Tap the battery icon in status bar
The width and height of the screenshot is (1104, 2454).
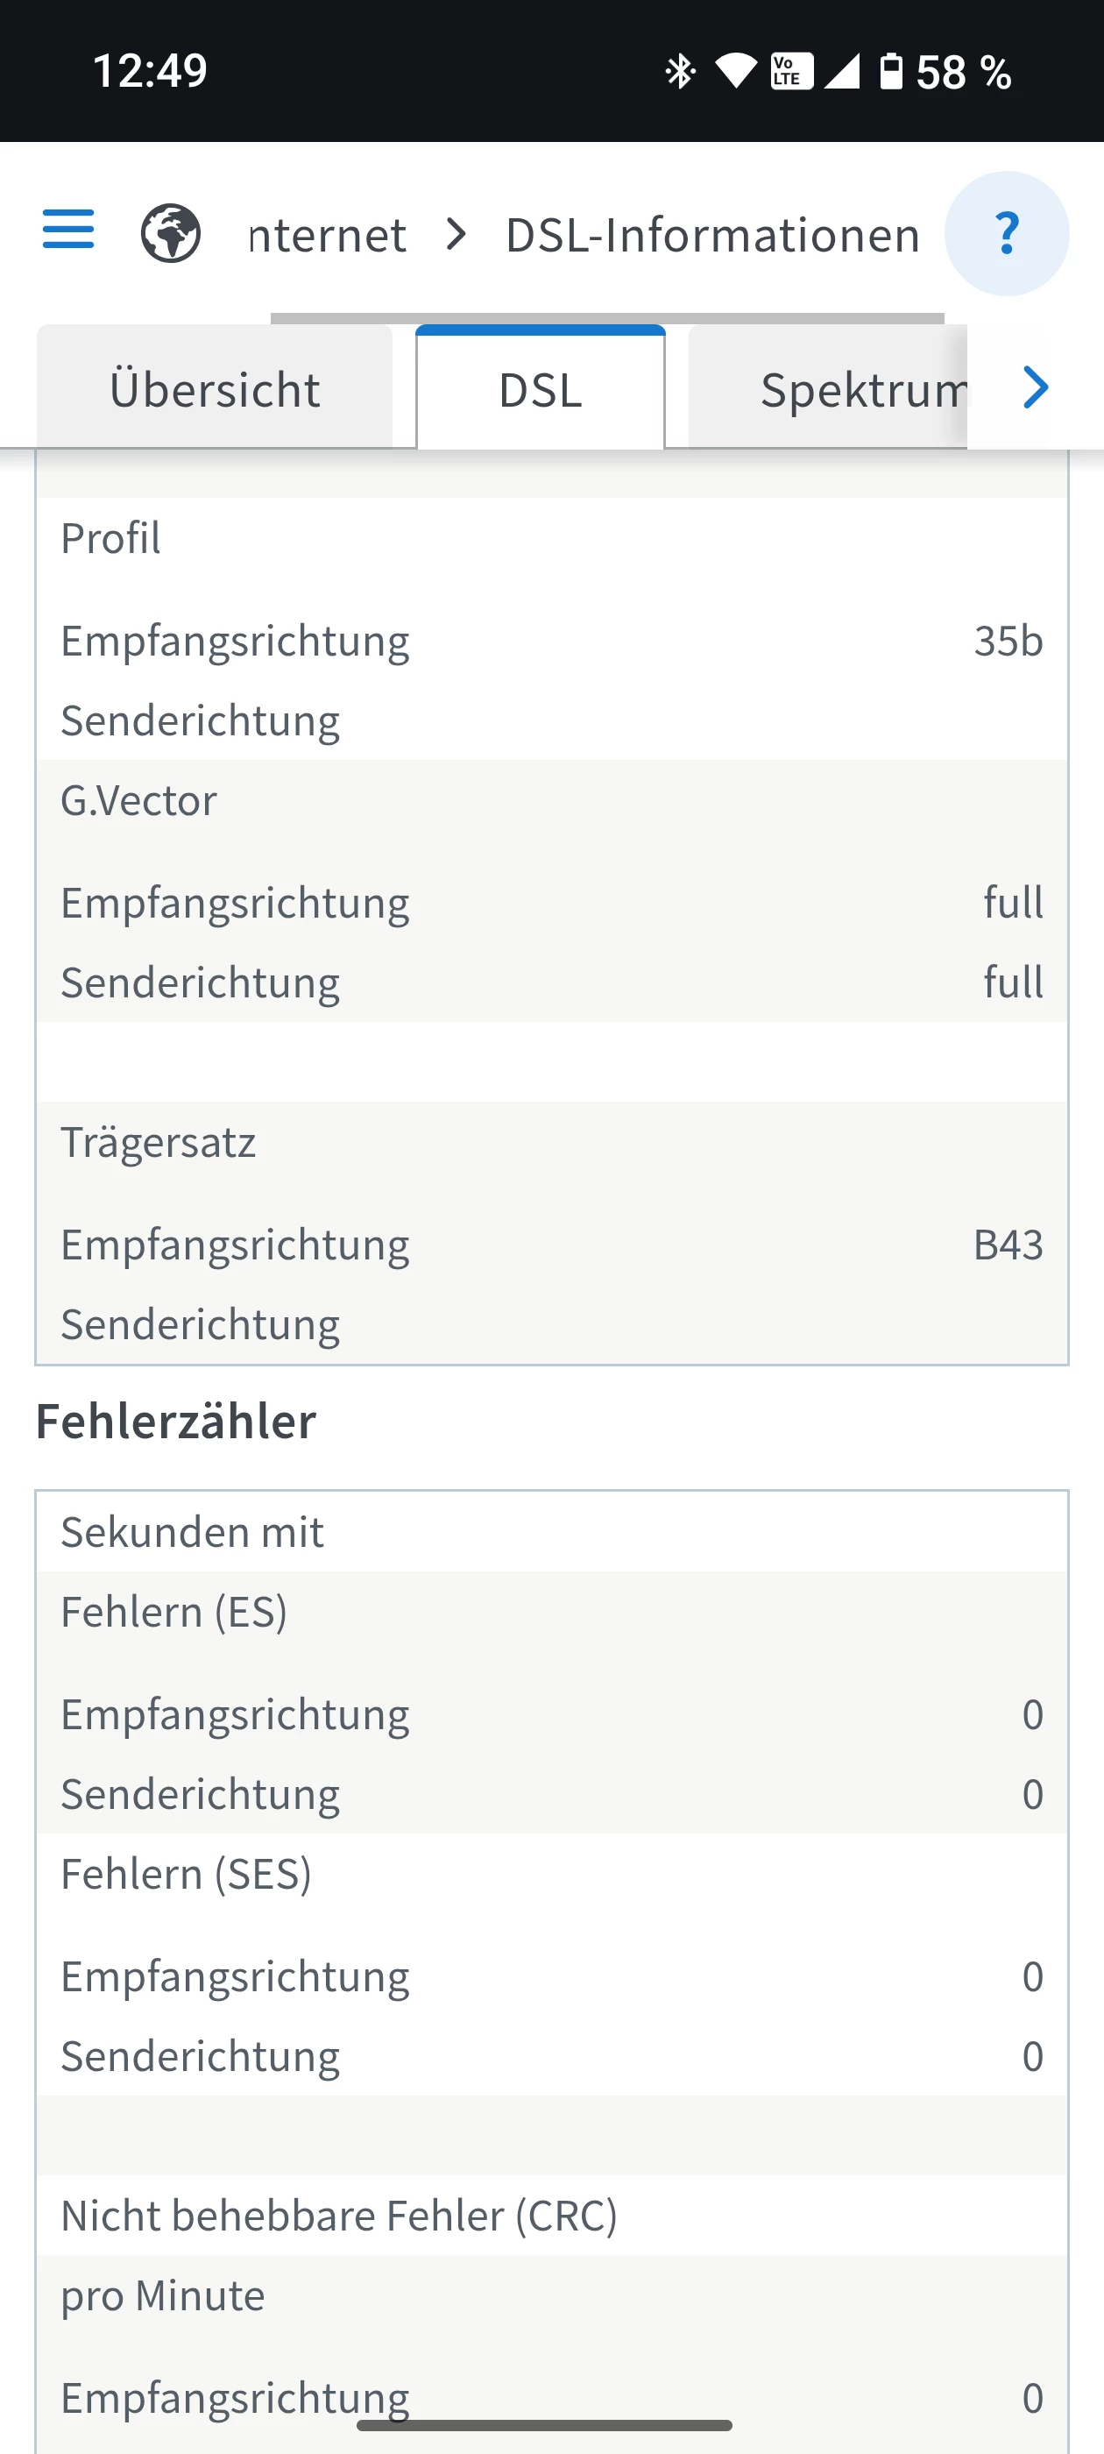pyautogui.click(x=890, y=72)
